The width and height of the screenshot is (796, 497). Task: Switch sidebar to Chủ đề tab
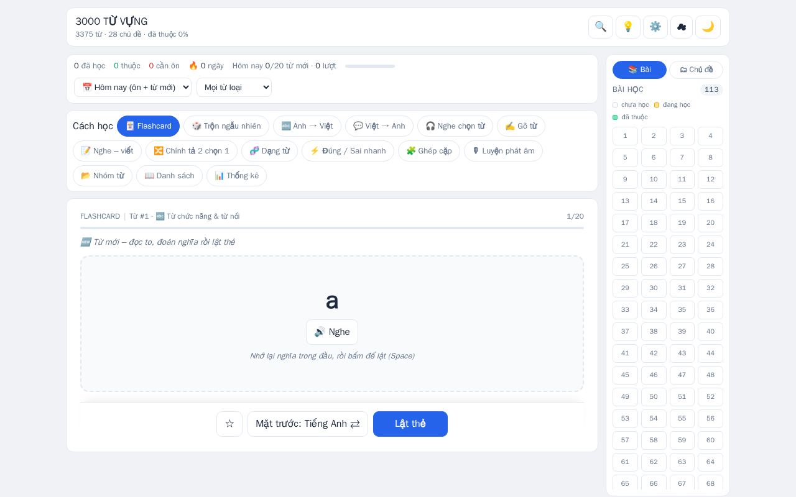[696, 70]
